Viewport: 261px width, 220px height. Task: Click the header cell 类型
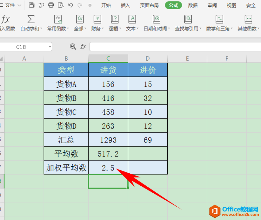pyautogui.click(x=66, y=70)
